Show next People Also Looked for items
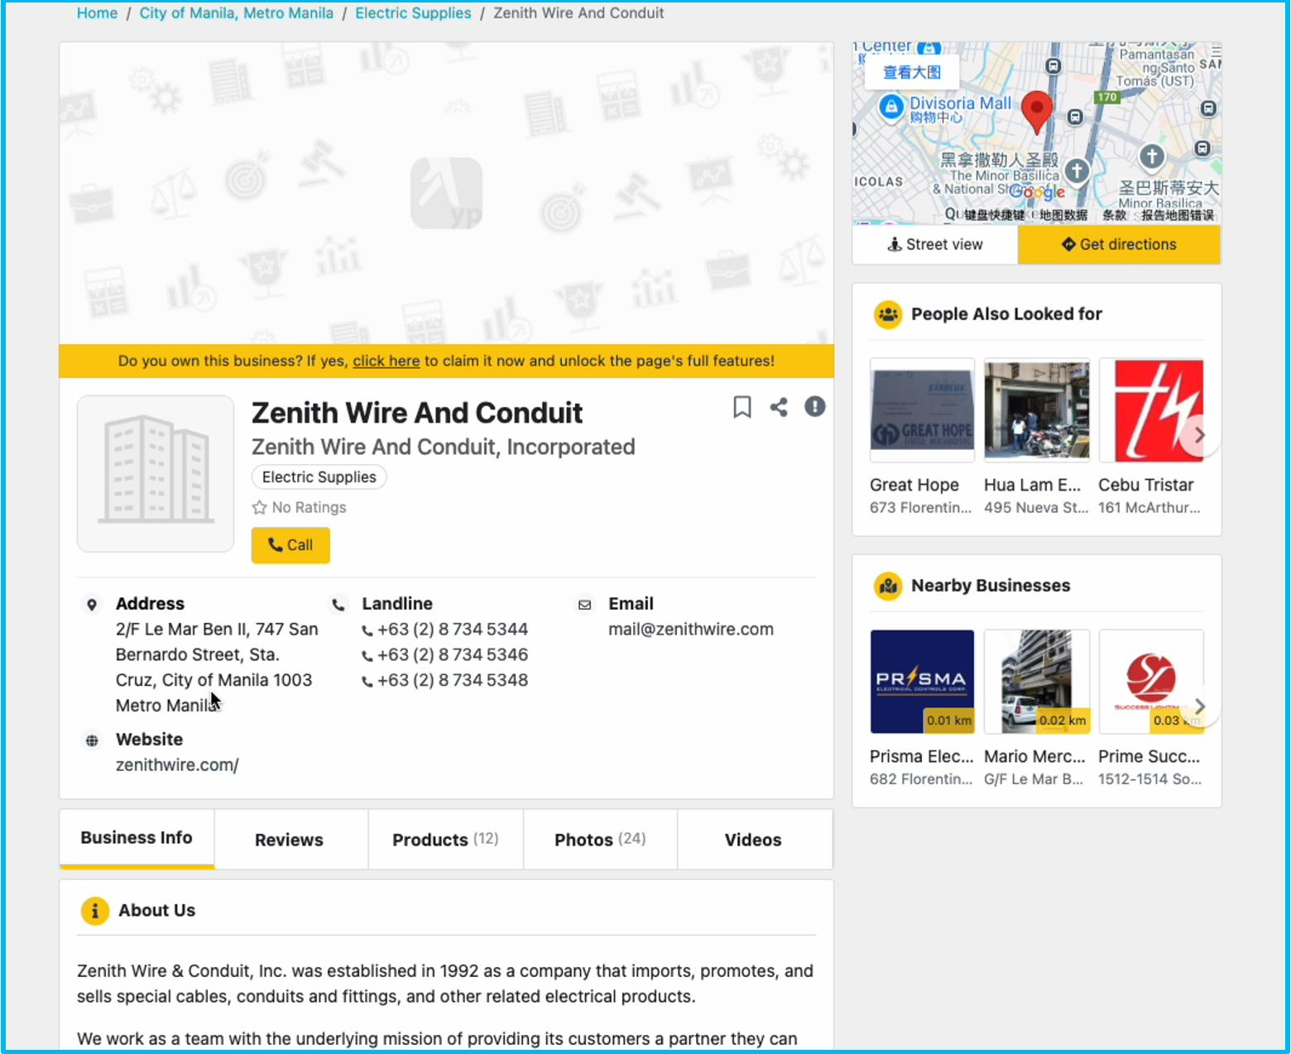1291x1054 pixels. pyautogui.click(x=1199, y=434)
